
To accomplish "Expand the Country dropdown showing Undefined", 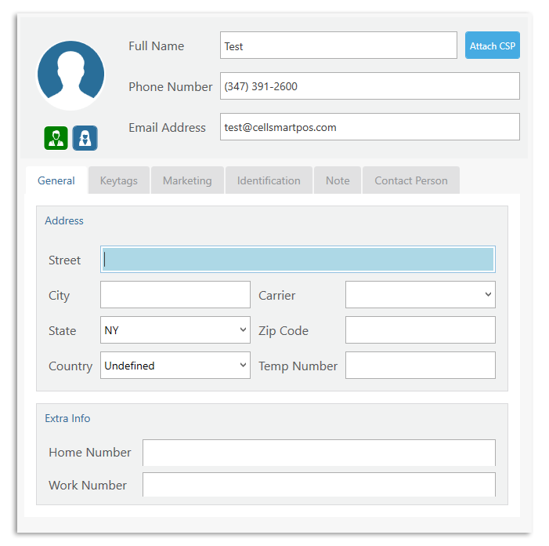I will click(175, 366).
